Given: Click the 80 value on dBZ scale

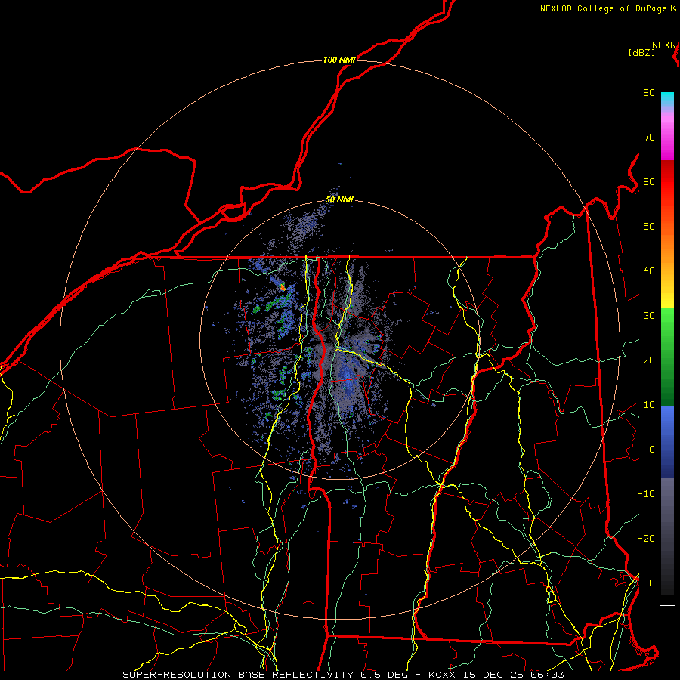Looking at the screenshot, I should [x=649, y=92].
